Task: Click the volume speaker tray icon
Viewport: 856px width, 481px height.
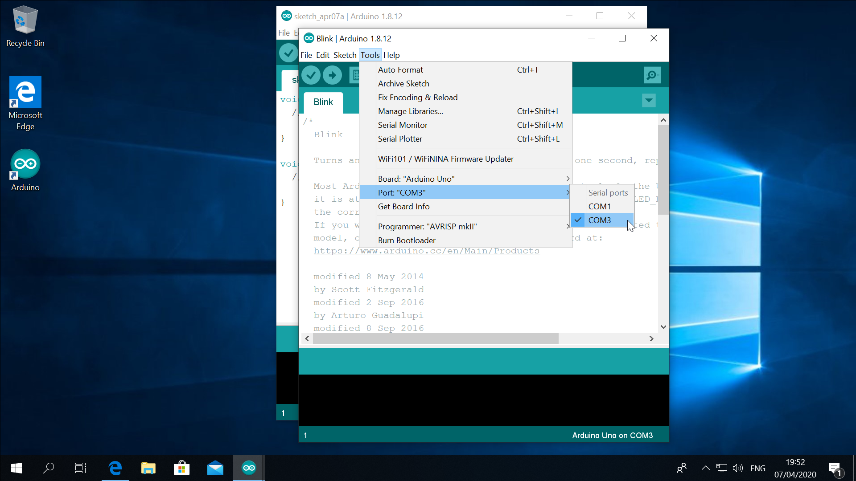Action: click(x=738, y=468)
